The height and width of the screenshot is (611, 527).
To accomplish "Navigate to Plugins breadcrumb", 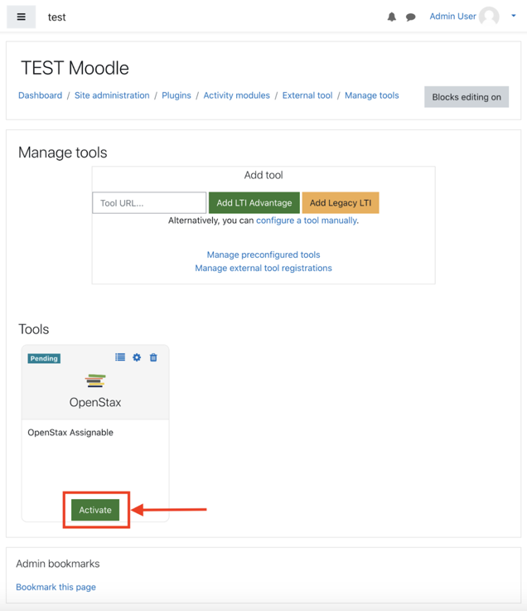I will [176, 95].
